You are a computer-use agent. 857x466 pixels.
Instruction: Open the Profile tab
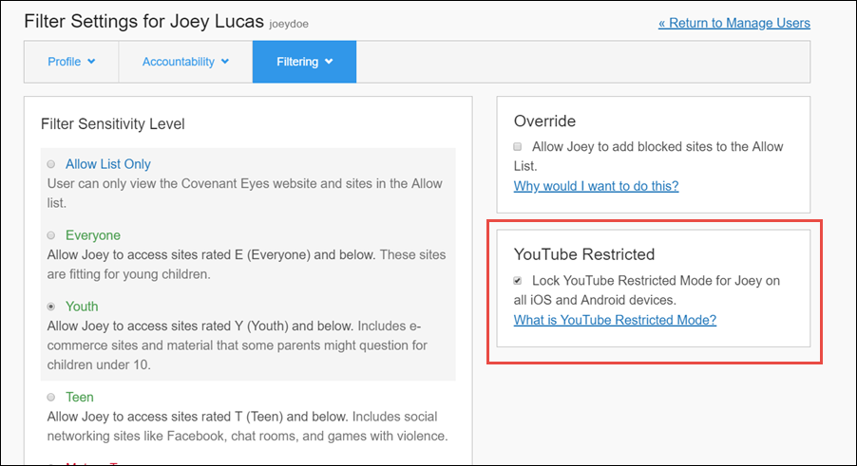(71, 62)
